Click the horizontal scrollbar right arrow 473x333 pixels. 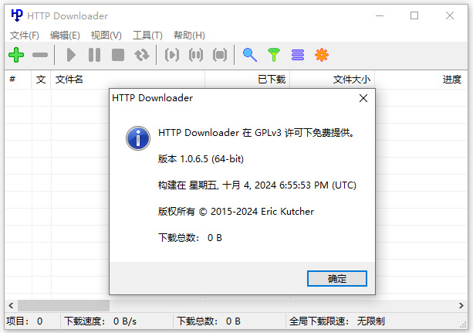click(x=461, y=305)
